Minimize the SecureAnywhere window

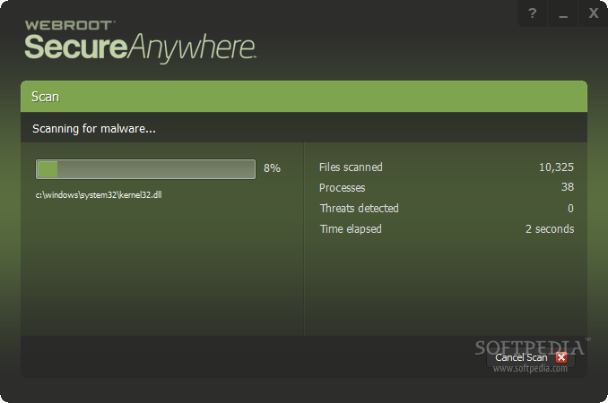tap(563, 13)
